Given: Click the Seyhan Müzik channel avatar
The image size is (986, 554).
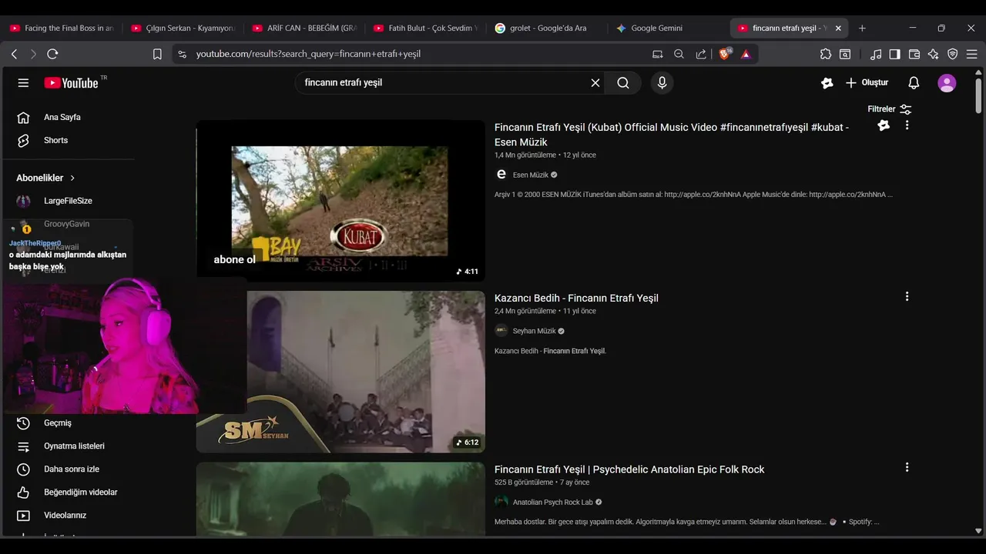Looking at the screenshot, I should pyautogui.click(x=501, y=331).
